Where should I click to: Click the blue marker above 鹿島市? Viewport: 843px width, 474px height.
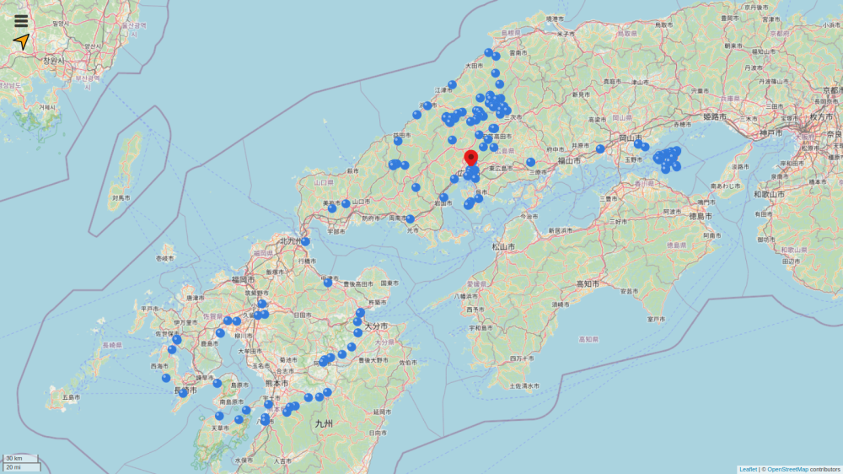tap(220, 333)
